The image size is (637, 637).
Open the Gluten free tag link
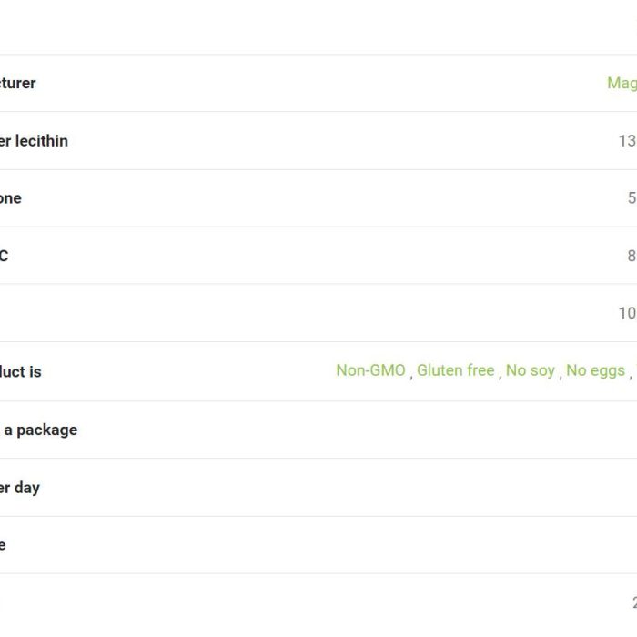point(455,370)
